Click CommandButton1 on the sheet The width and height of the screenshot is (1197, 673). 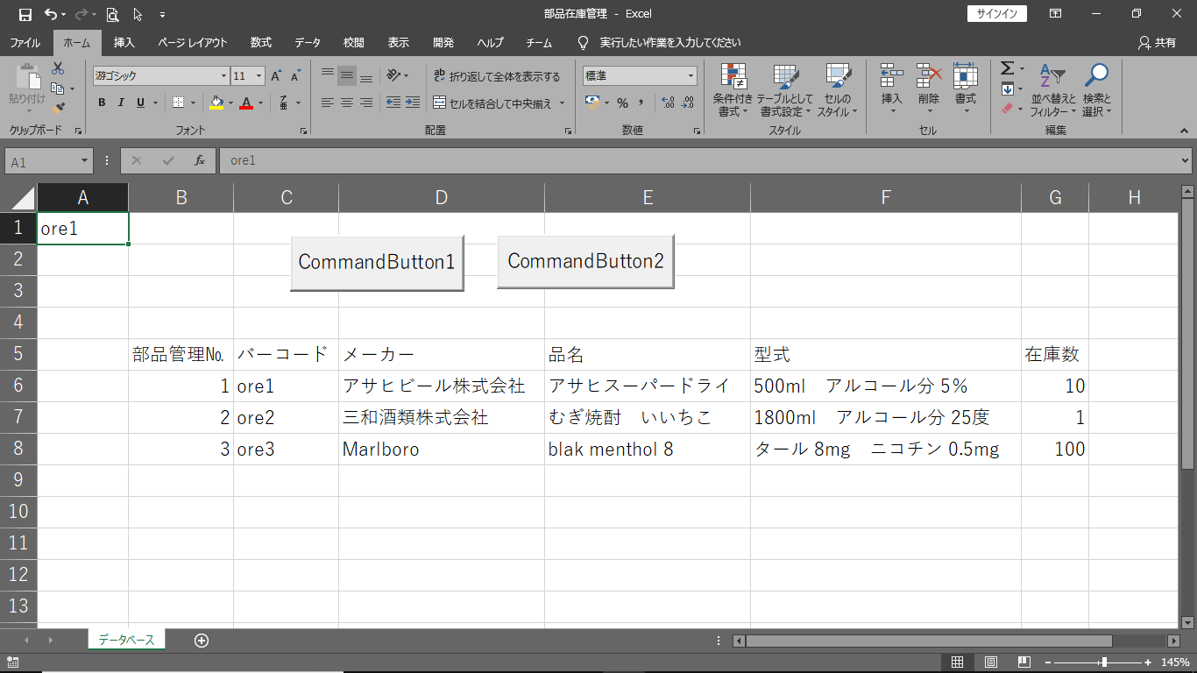tap(377, 262)
